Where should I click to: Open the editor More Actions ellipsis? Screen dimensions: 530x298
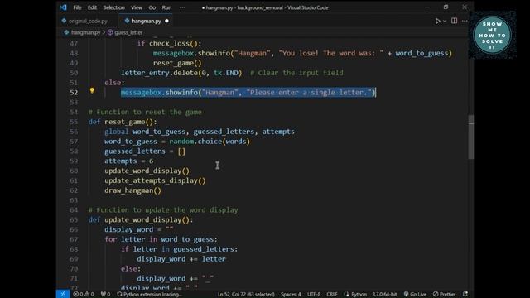[465, 21]
